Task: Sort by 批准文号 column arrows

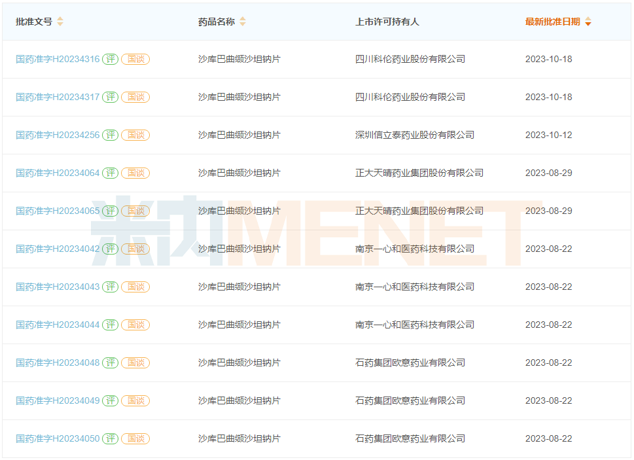Action: [x=60, y=22]
